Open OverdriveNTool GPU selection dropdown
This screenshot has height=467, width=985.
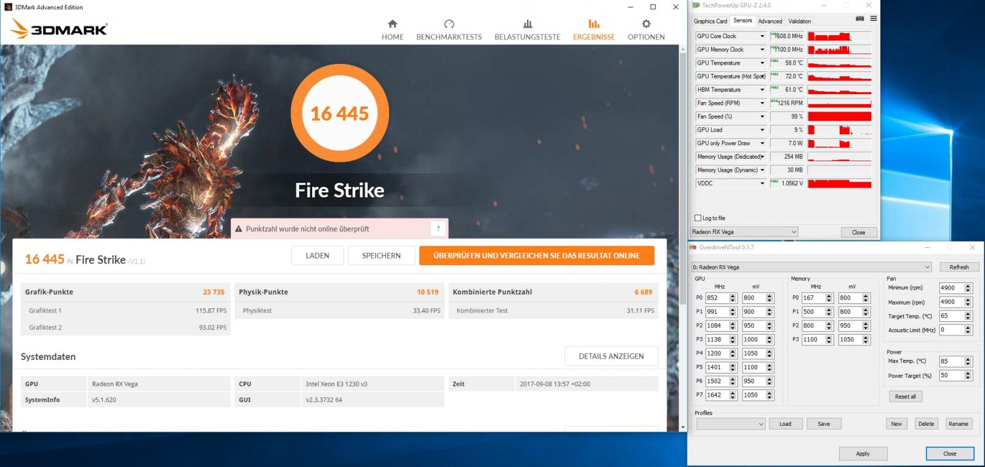(811, 267)
